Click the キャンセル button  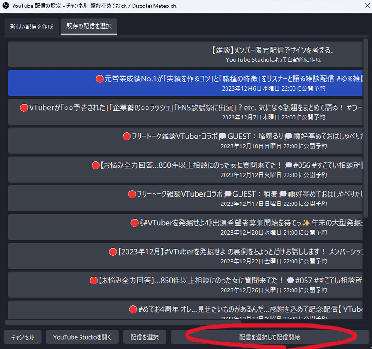22,337
